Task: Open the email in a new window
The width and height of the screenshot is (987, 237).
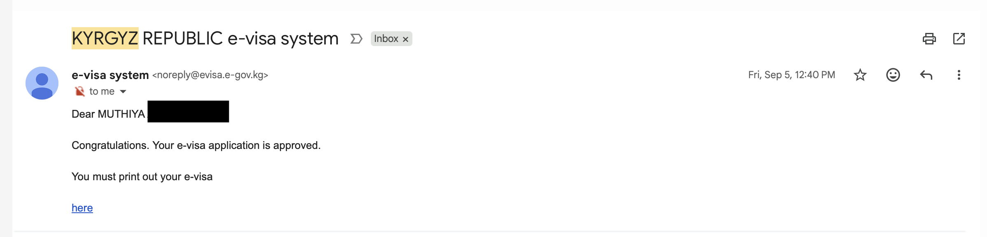Action: click(x=959, y=39)
